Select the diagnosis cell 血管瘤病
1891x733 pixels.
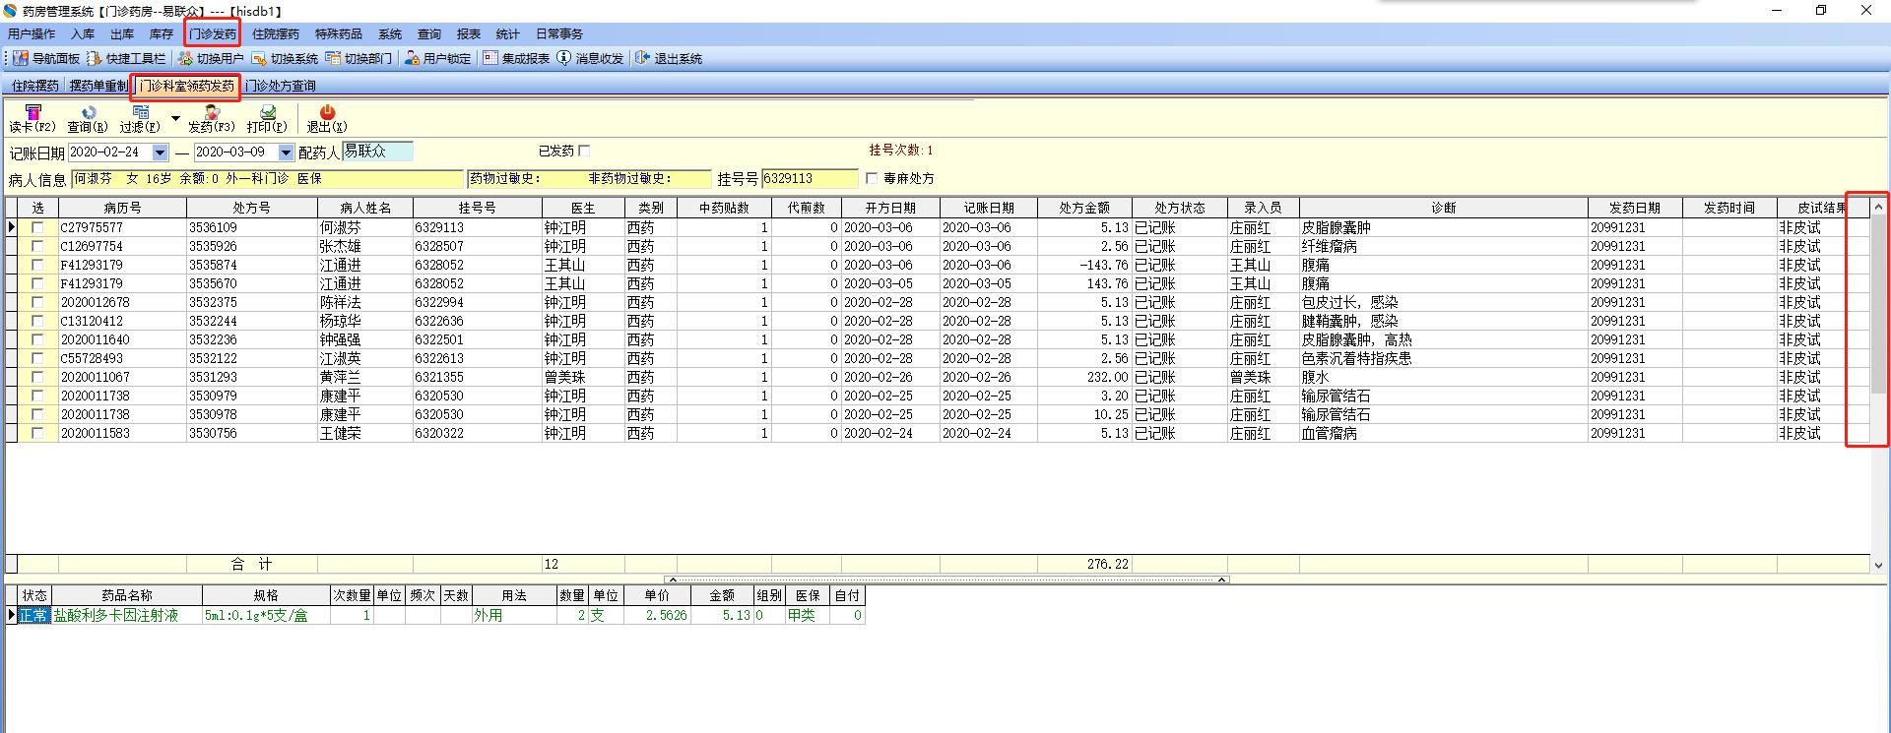click(1443, 433)
